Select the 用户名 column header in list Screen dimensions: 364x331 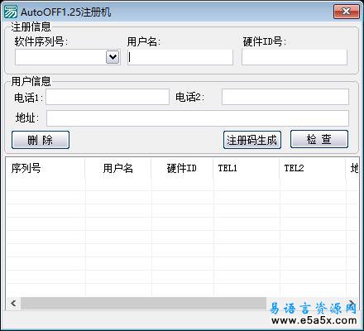[x=118, y=168]
